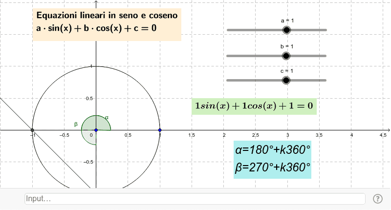Click the x-axis tick label 3.5
Viewport: 391px width, 210px height.
[x=319, y=135]
